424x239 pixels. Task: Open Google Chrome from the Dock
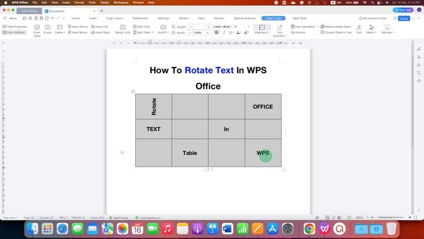click(309, 228)
